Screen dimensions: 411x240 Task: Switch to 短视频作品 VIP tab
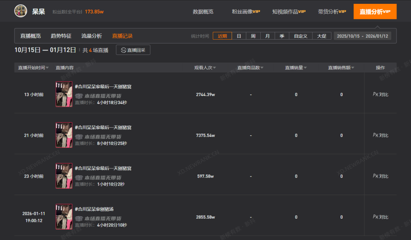(289, 11)
